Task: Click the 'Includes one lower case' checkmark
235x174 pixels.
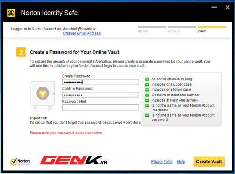Action: pyautogui.click(x=147, y=90)
